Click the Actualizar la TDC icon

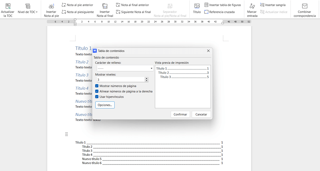tap(8, 6)
